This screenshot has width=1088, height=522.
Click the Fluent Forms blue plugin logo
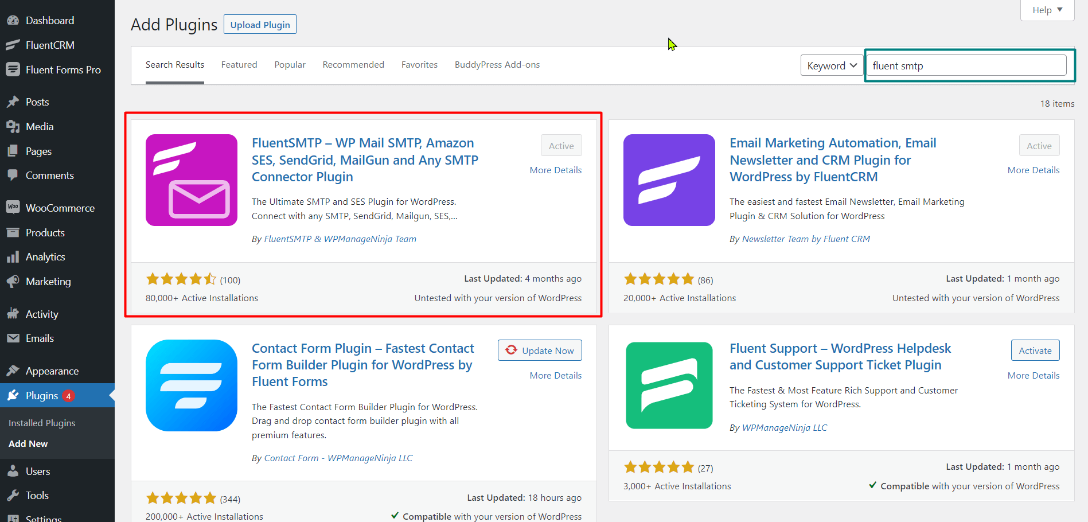[192, 385]
